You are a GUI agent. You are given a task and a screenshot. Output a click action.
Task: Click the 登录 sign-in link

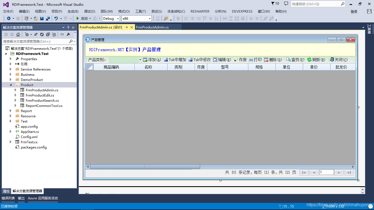pos(354,11)
